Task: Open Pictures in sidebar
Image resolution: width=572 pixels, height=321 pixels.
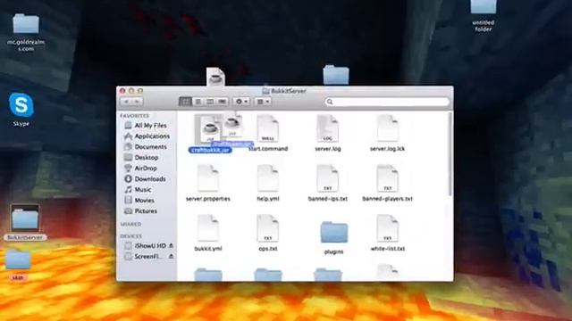Action: pyautogui.click(x=146, y=211)
